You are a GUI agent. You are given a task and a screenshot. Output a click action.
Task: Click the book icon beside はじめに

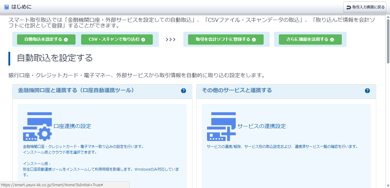(x=7, y=7)
